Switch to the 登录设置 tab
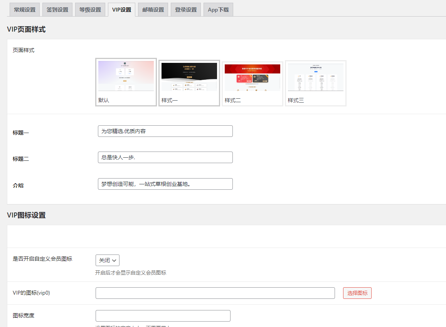446x327 pixels. (186, 10)
